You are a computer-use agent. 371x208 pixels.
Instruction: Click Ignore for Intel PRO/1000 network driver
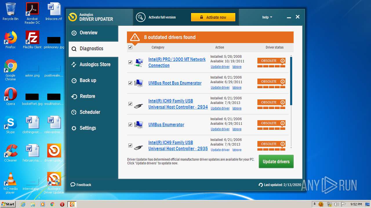click(x=237, y=67)
